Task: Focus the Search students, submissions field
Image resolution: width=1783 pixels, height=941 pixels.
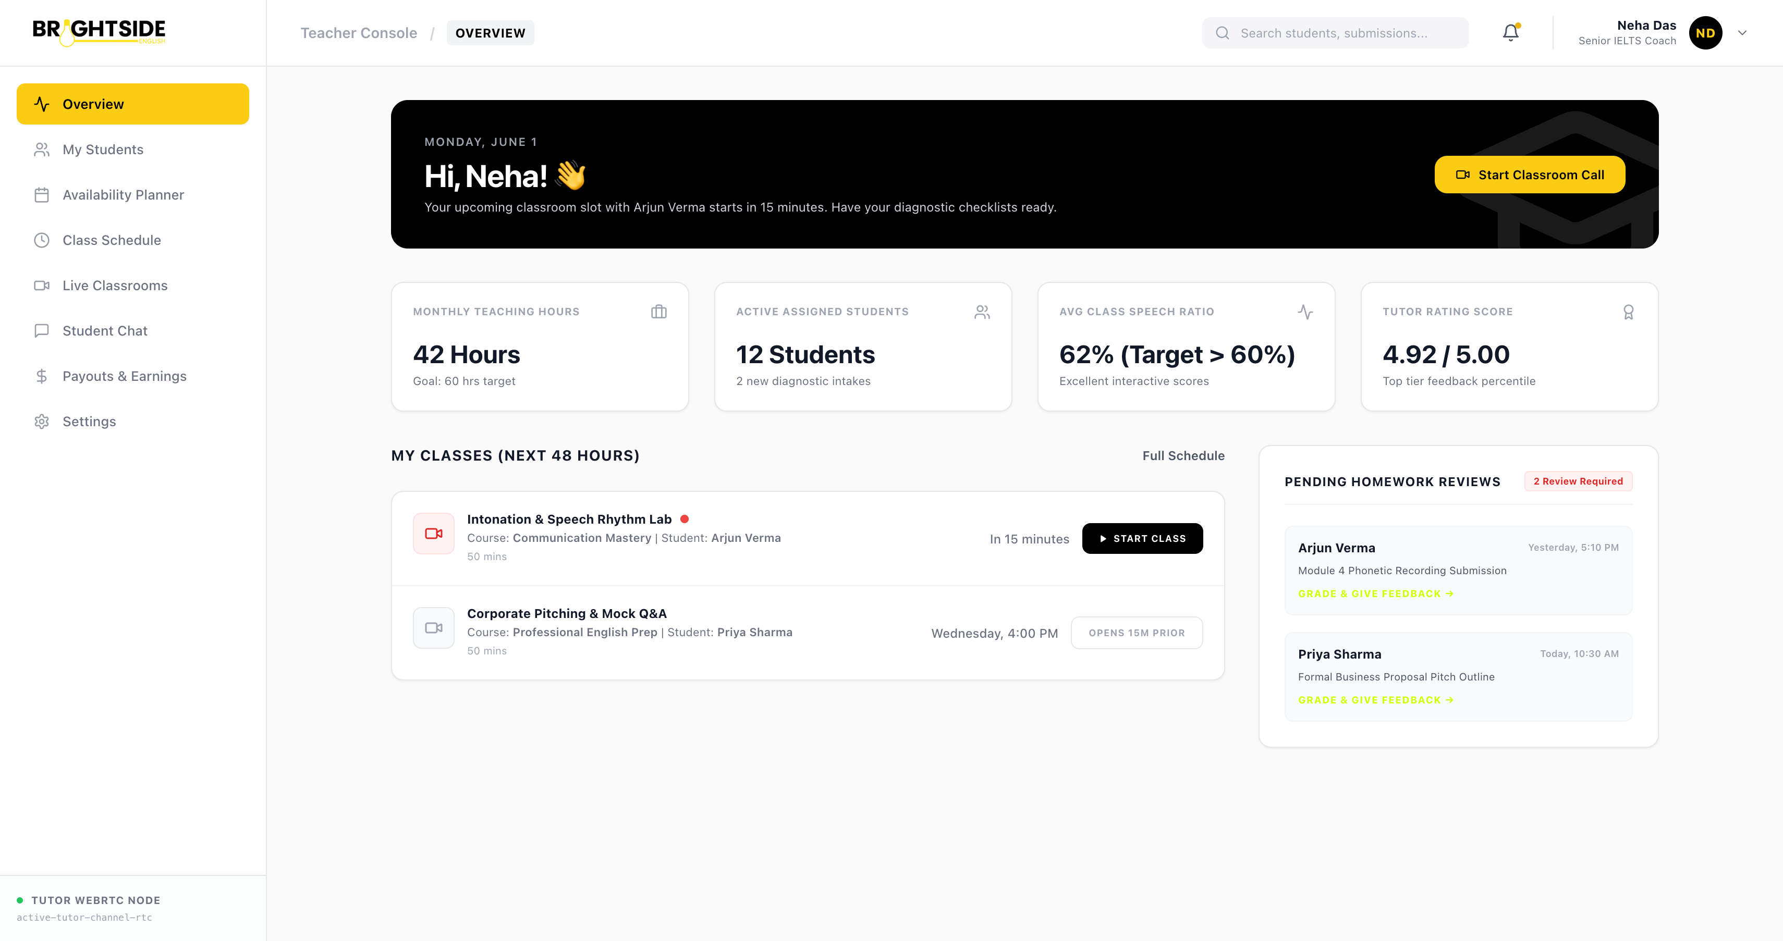Action: coord(1335,32)
